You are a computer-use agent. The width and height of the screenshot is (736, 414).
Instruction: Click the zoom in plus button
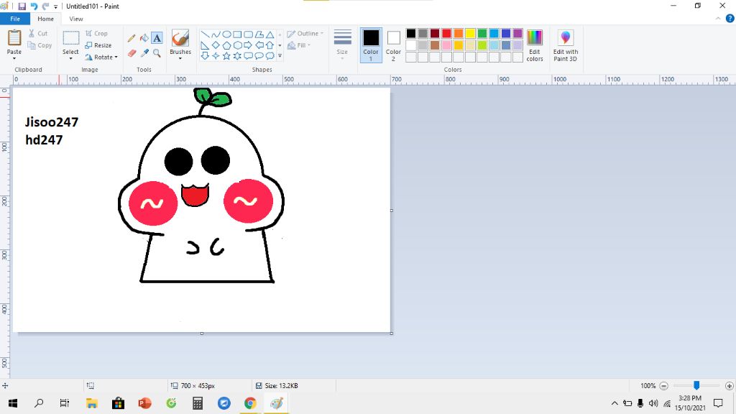(730, 386)
